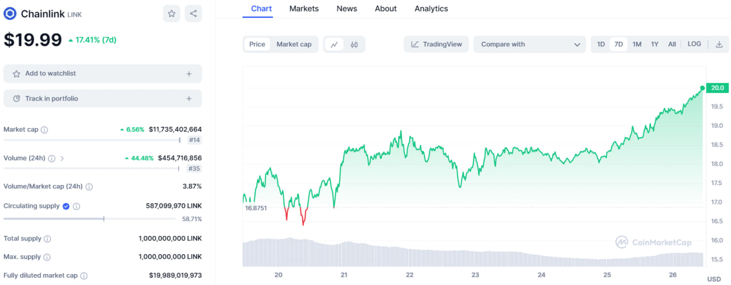The image size is (731, 285).
Task: Click the 3.87% volume ratio value
Action: pyautogui.click(x=191, y=186)
